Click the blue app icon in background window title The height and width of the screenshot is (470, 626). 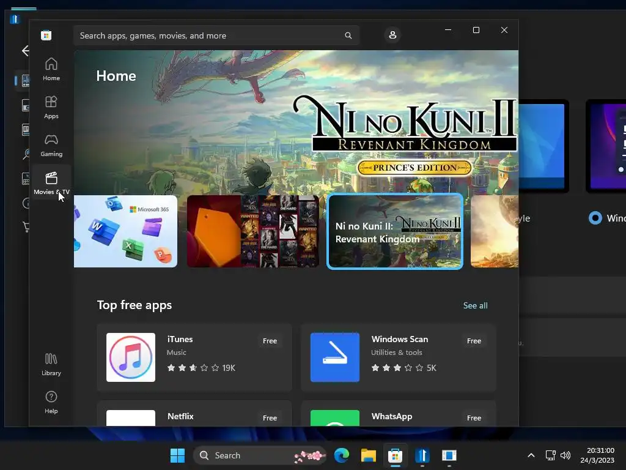(15, 19)
